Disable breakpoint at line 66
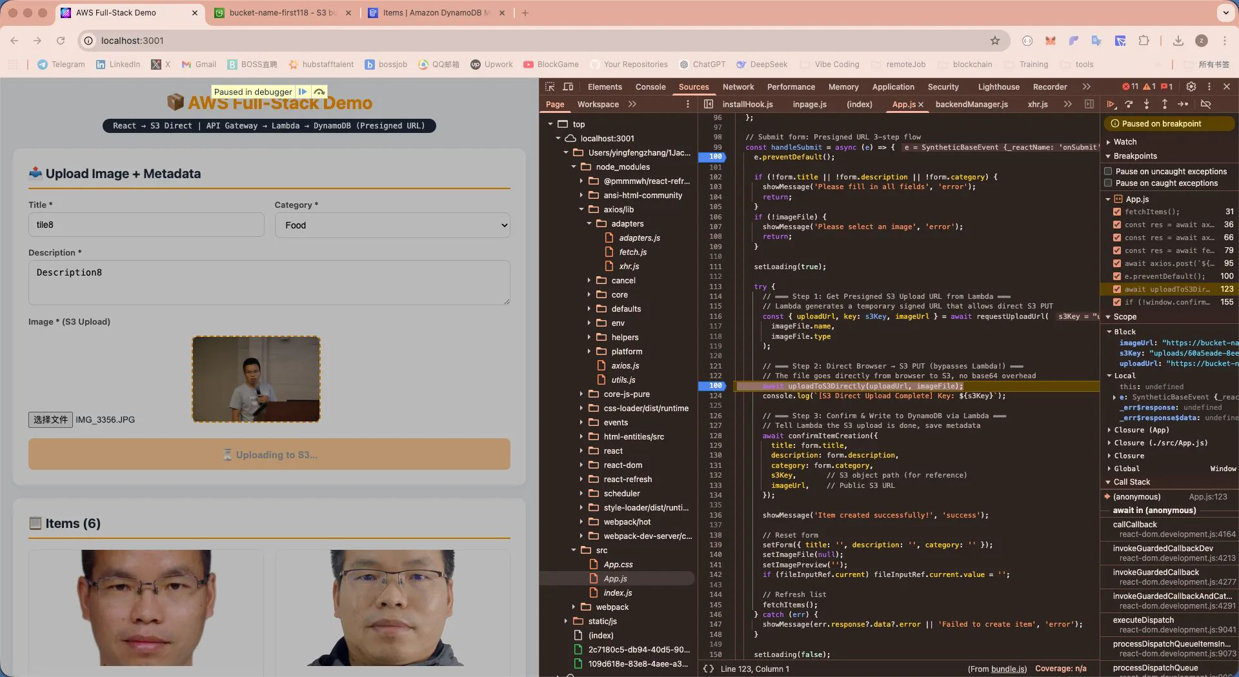 pyautogui.click(x=1117, y=237)
